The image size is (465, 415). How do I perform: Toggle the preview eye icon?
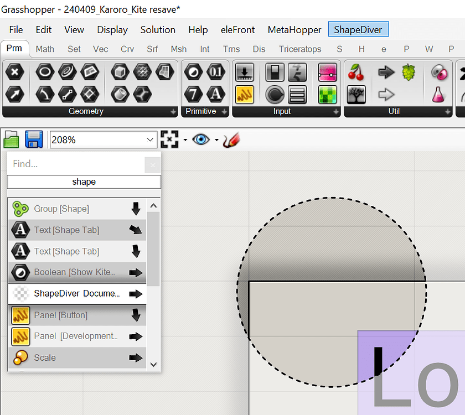(x=201, y=139)
